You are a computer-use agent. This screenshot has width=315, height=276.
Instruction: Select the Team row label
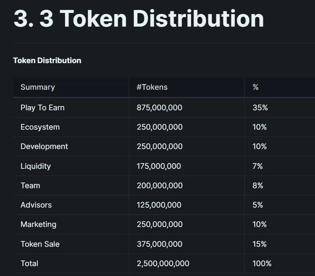(30, 186)
